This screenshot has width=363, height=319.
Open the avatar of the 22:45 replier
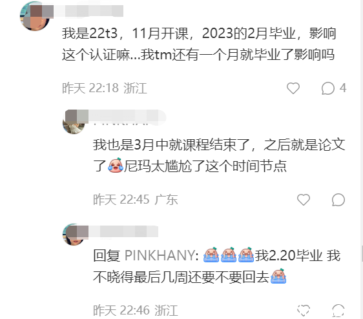click(74, 122)
